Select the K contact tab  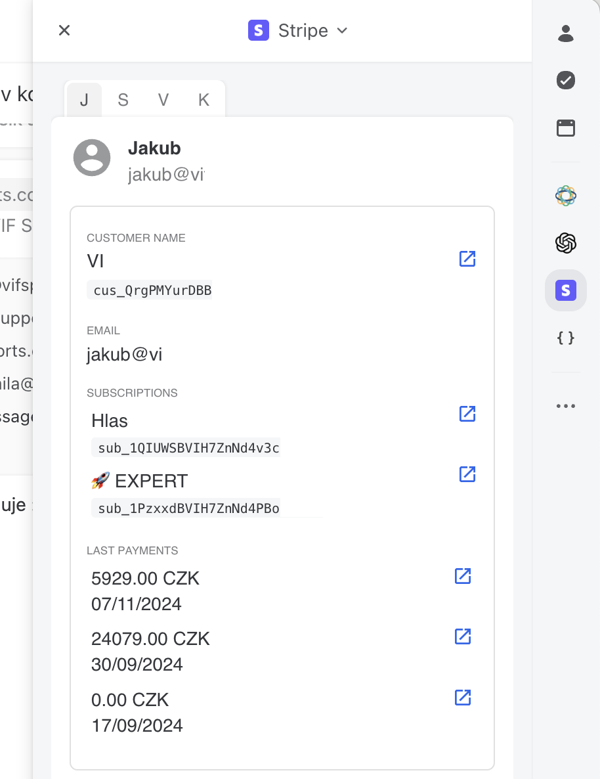pyautogui.click(x=203, y=100)
